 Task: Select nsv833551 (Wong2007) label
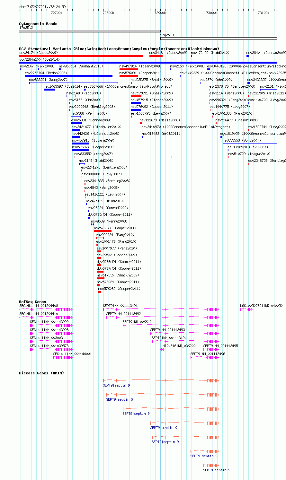48,80
